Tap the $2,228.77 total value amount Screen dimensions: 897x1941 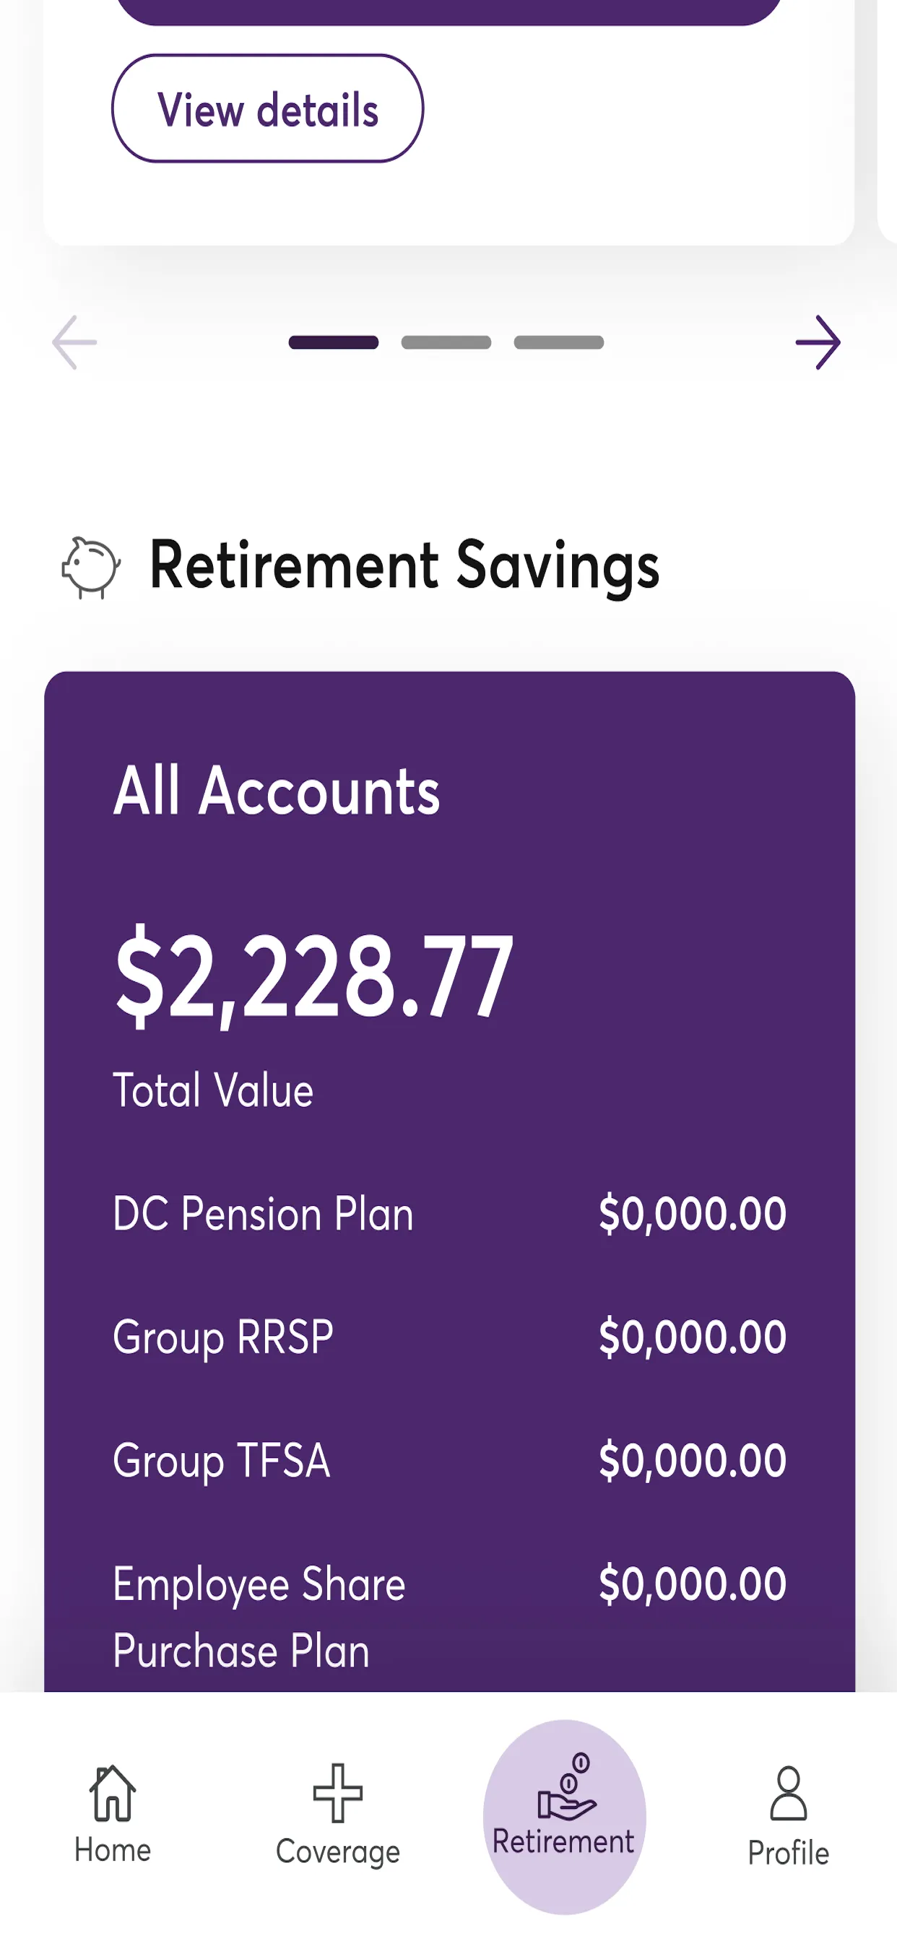[313, 977]
